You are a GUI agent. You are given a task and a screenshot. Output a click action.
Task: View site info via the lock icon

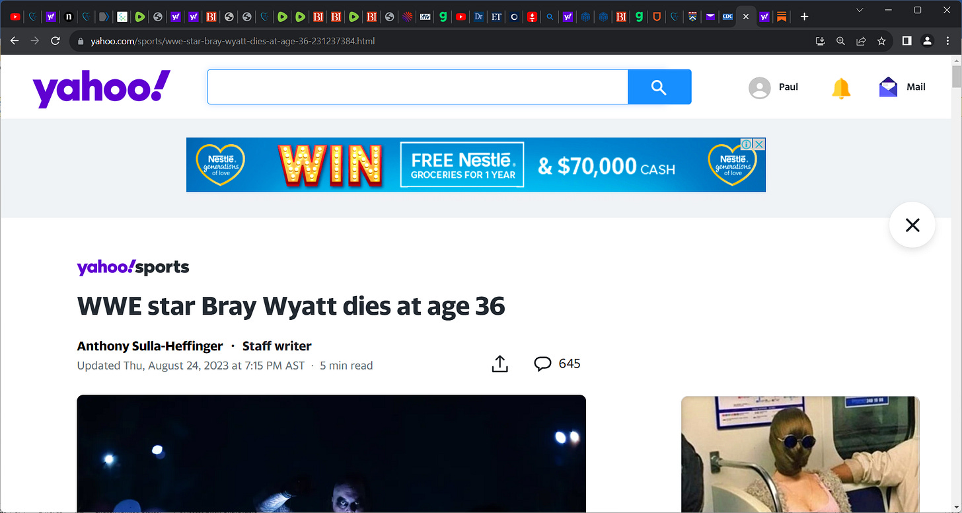coord(81,41)
